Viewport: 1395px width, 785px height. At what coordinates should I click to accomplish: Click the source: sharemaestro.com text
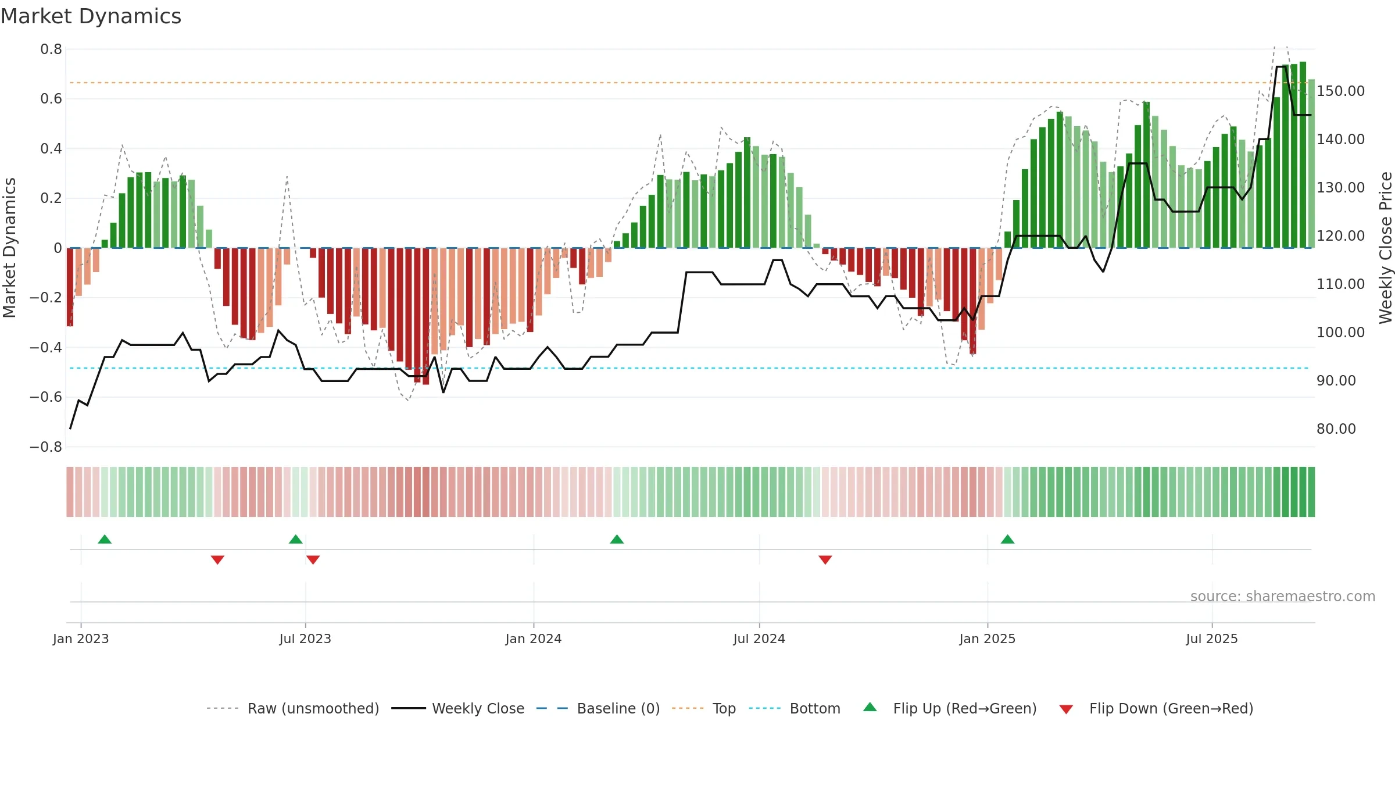tap(1283, 596)
